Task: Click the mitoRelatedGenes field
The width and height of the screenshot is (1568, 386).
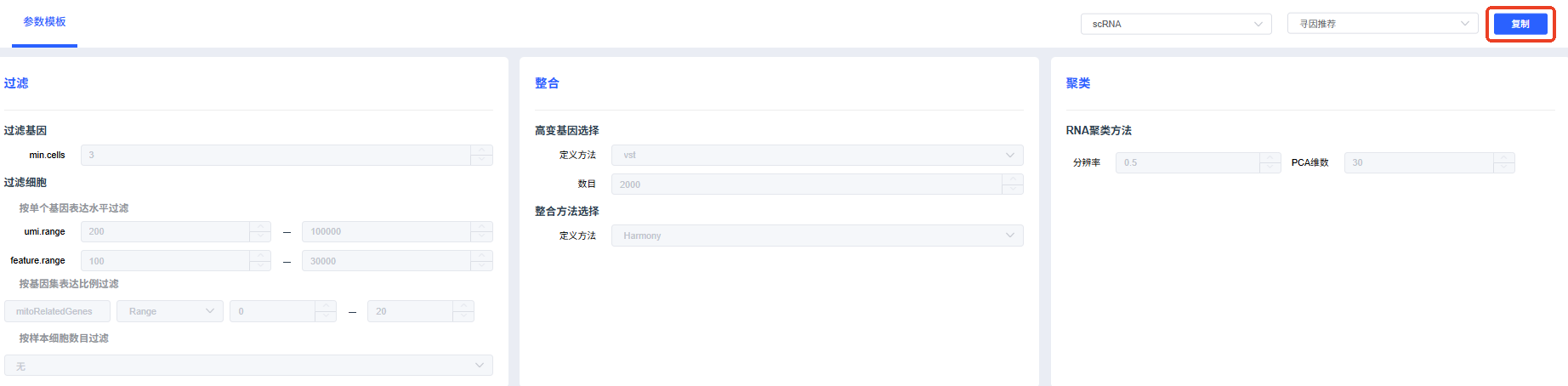Action: click(57, 311)
